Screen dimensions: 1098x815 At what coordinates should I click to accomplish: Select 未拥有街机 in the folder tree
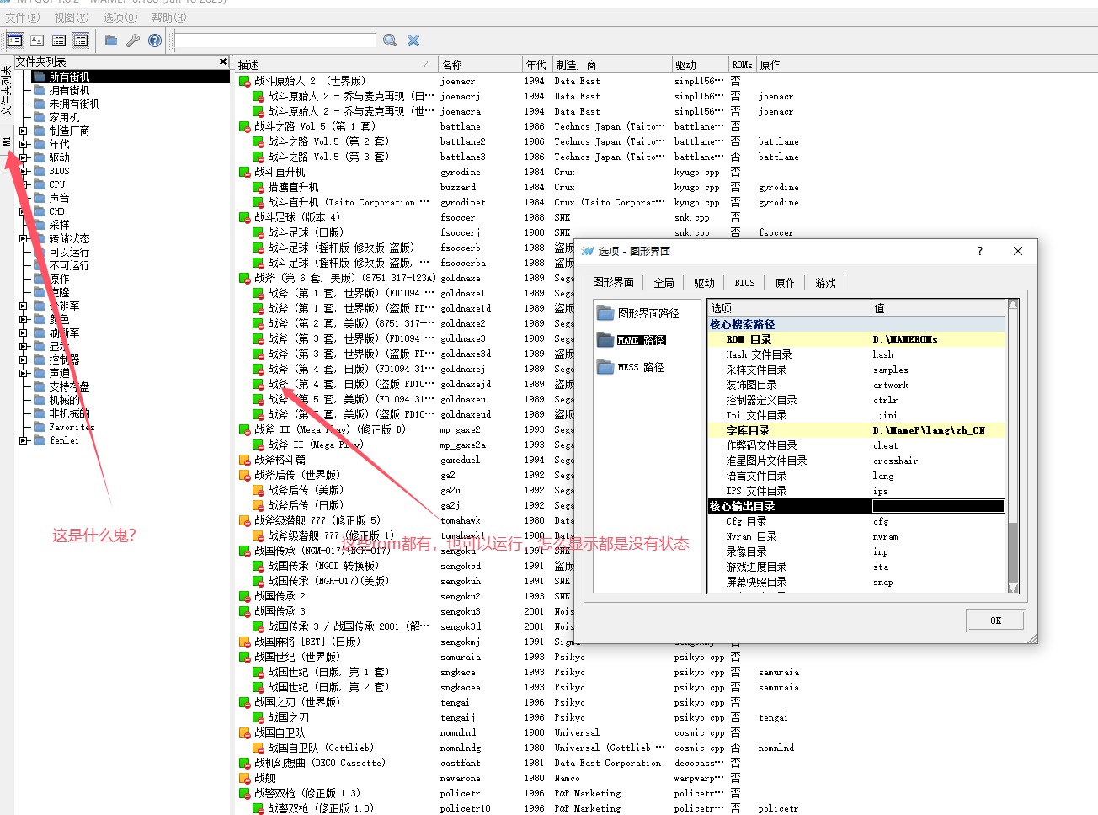(x=74, y=104)
